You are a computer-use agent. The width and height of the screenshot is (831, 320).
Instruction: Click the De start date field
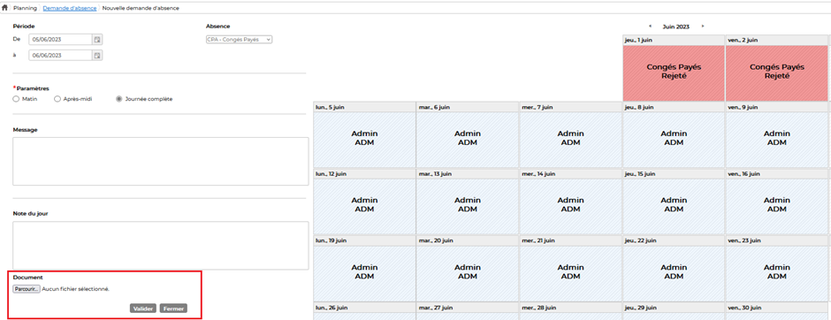coord(61,39)
